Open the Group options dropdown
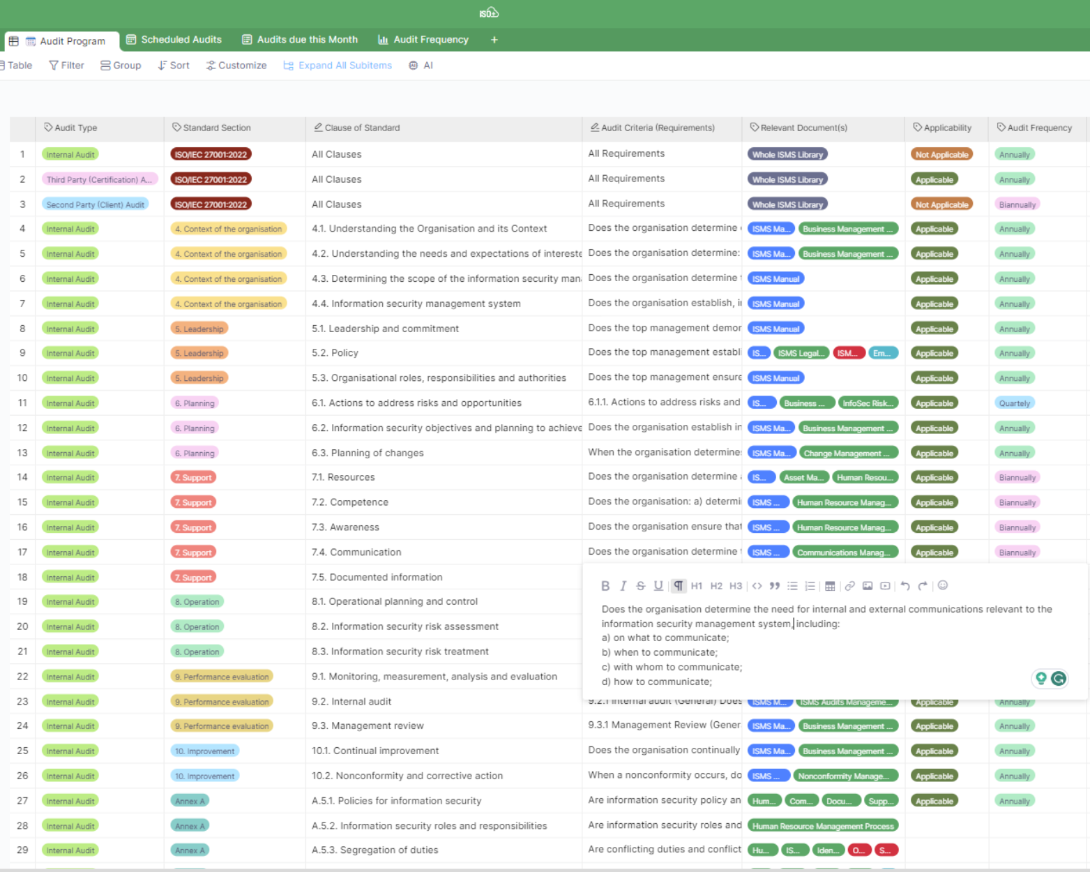The height and width of the screenshot is (872, 1090). click(x=121, y=66)
